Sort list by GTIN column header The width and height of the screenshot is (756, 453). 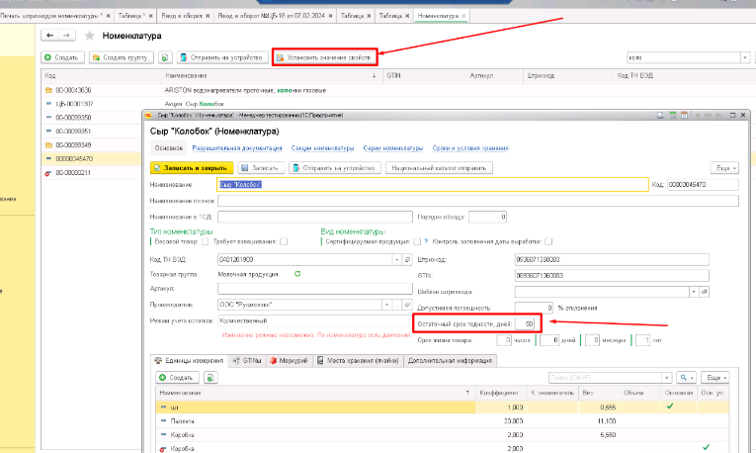pyautogui.click(x=424, y=76)
